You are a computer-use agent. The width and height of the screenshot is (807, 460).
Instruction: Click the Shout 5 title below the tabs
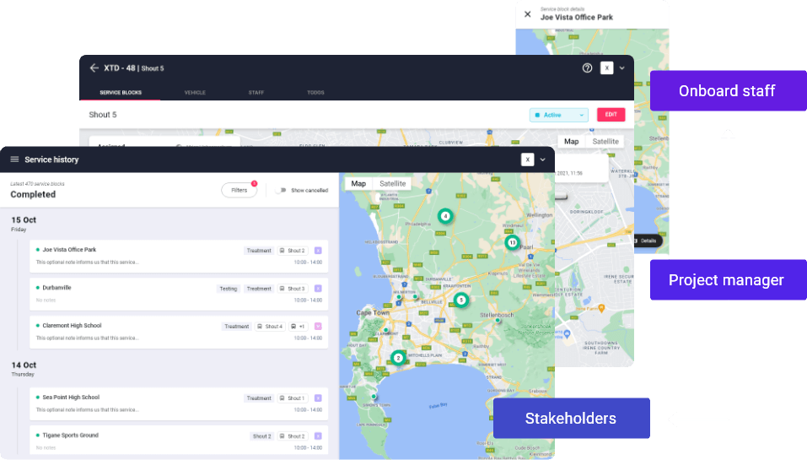tap(103, 114)
